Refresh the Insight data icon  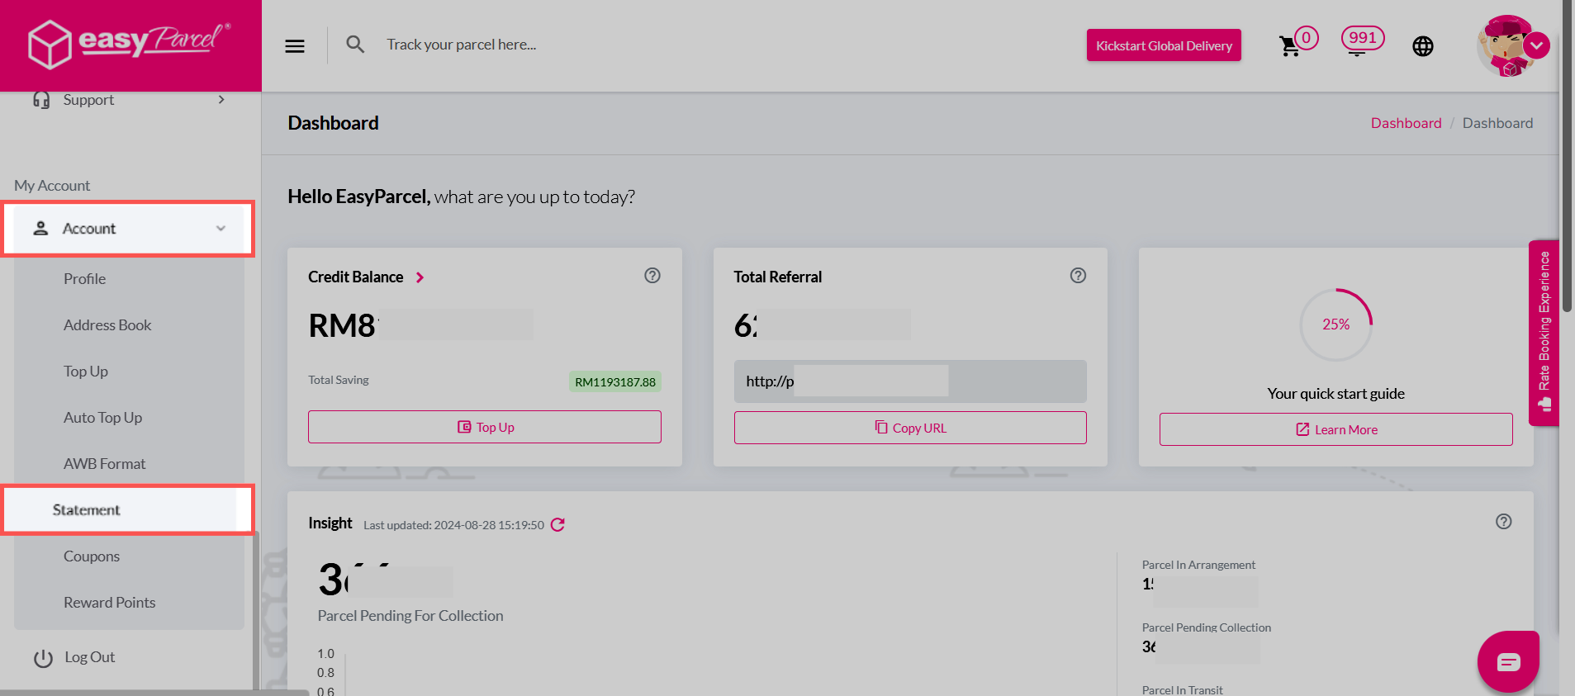tap(557, 525)
